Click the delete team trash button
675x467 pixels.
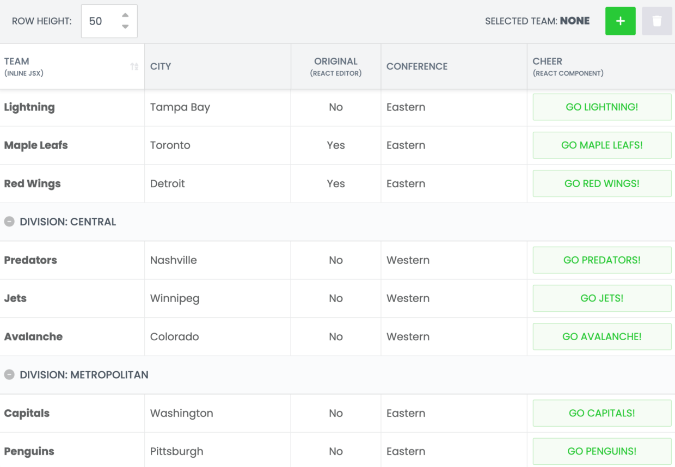[657, 21]
